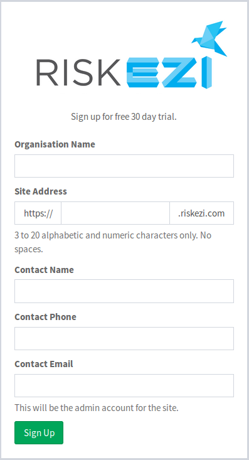Click the blue EZI logo text

point(169,72)
